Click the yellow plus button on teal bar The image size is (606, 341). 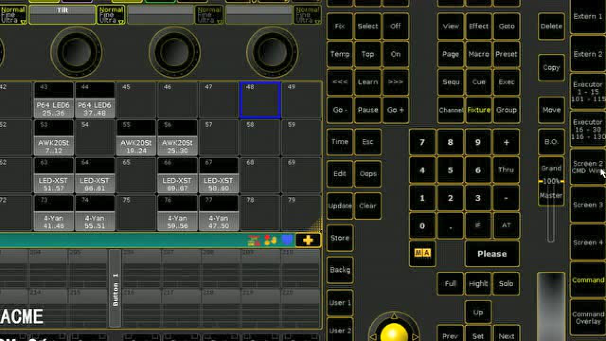(x=308, y=240)
